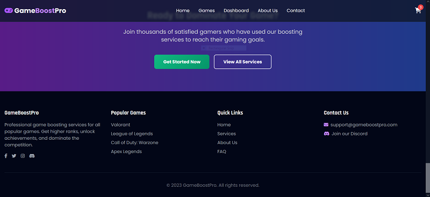
Task: Follow About Us under Quick Links
Action: 227,142
